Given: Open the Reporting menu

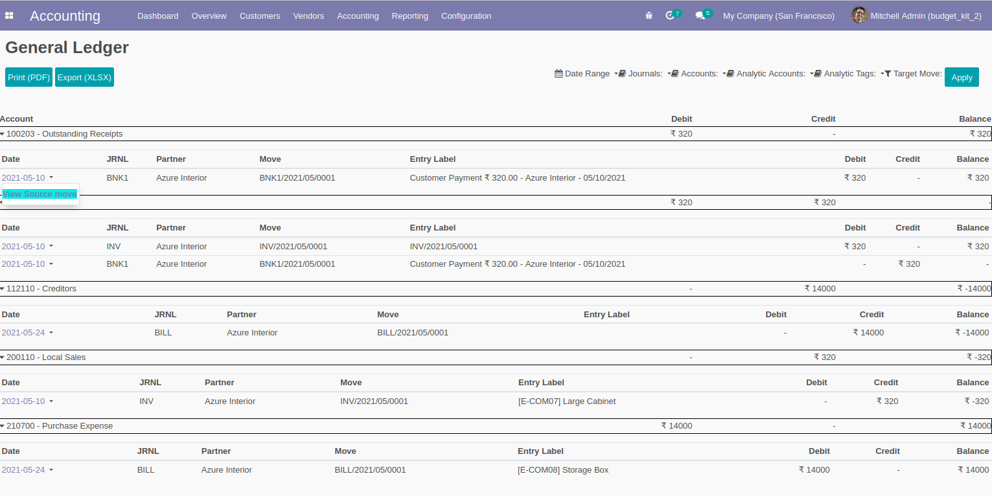Looking at the screenshot, I should pyautogui.click(x=409, y=16).
